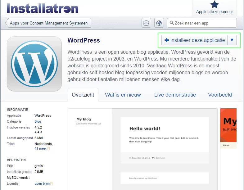Viewport: 244px width, 190px height.
Task: Switch to Wat is er nieuw tab
Action: [123, 95]
